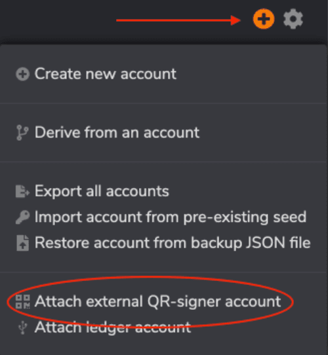Click the plus-circle icon beside Create new account
This screenshot has width=328, height=355.
pos(22,74)
